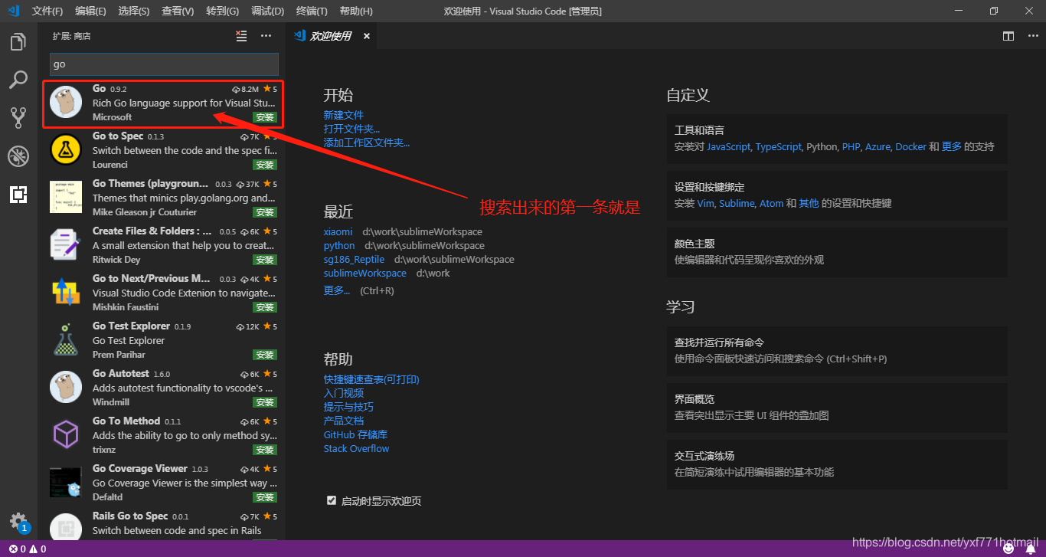This screenshot has width=1046, height=557.
Task: Click feedback smiley in status bar
Action: pos(1008,549)
